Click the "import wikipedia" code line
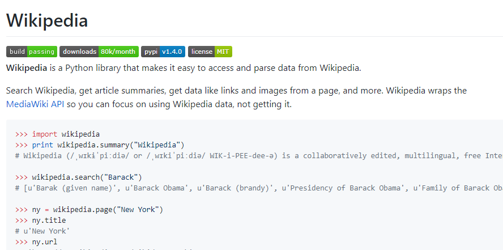This screenshot has height=250, width=503. [66, 134]
